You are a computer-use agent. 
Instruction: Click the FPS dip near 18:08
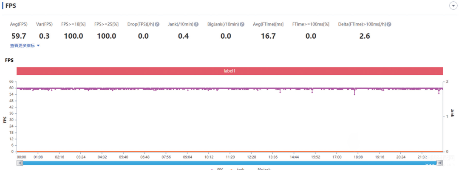point(354,94)
